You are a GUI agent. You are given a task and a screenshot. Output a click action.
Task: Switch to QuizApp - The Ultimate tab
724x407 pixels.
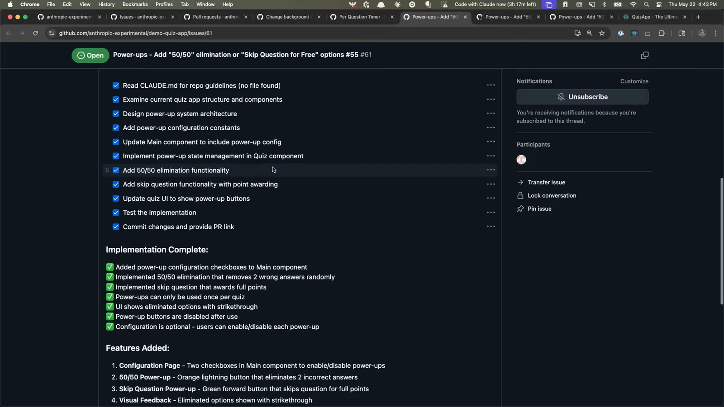coord(654,17)
